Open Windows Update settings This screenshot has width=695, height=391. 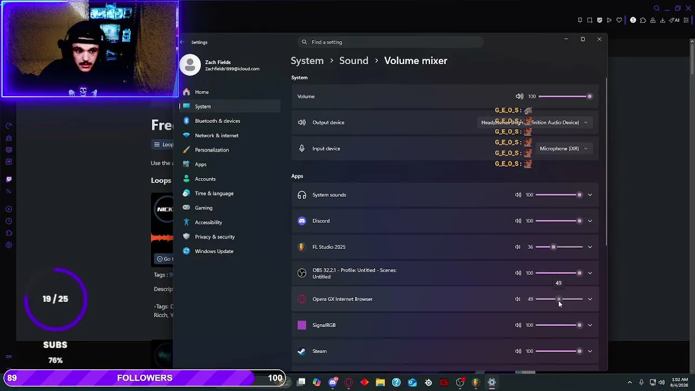click(230, 251)
